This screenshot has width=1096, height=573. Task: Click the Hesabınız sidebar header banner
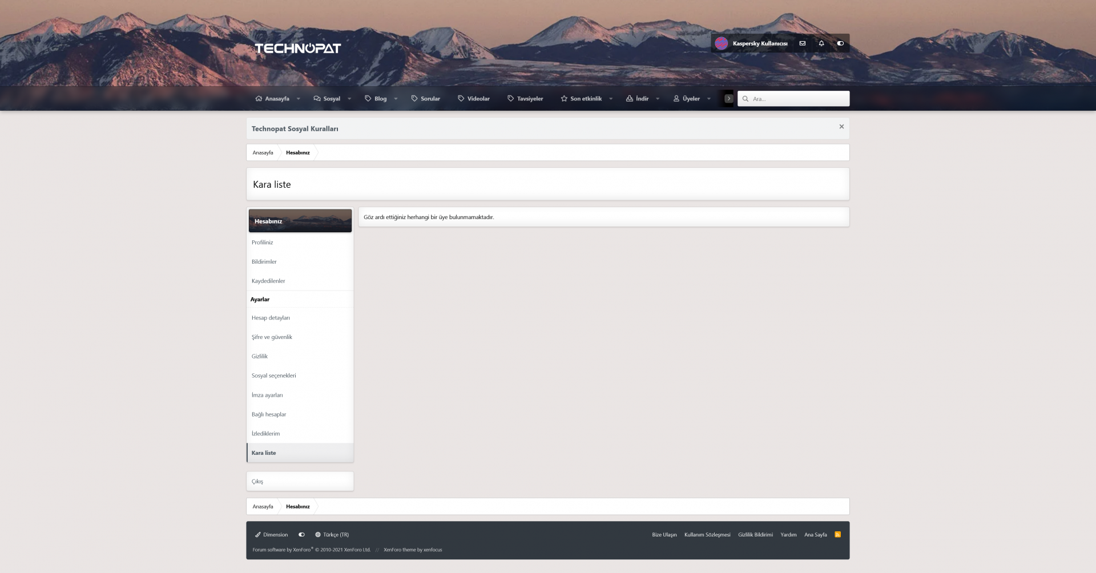300,221
